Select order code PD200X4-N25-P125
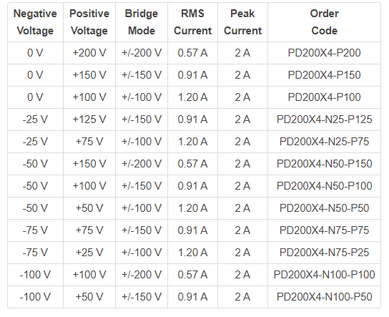 pyautogui.click(x=324, y=120)
